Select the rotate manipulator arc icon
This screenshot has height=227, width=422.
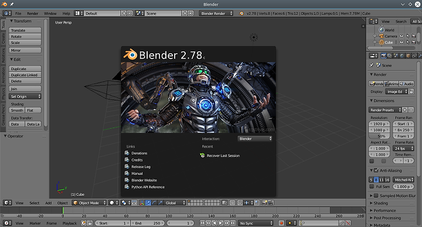click(154, 203)
